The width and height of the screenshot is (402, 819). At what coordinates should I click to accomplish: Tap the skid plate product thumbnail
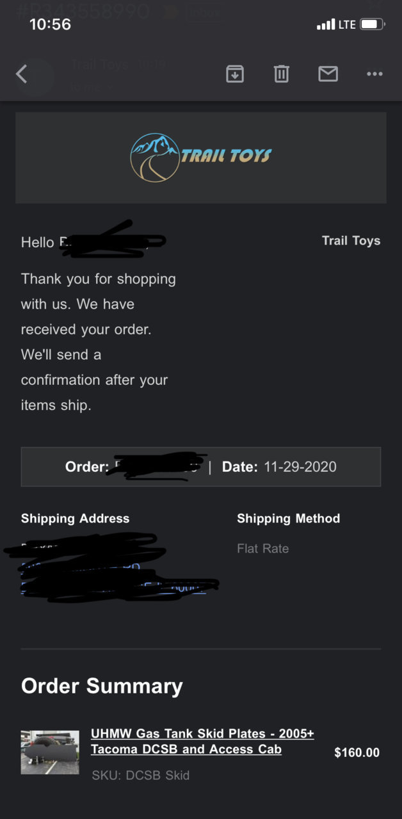tap(50, 752)
